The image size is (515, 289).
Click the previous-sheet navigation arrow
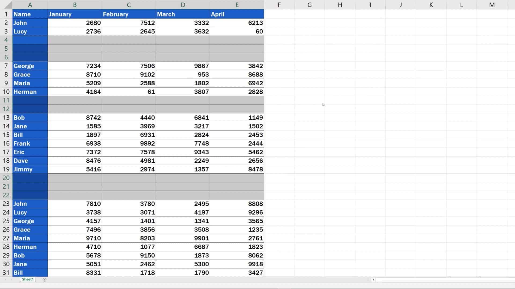(6, 279)
